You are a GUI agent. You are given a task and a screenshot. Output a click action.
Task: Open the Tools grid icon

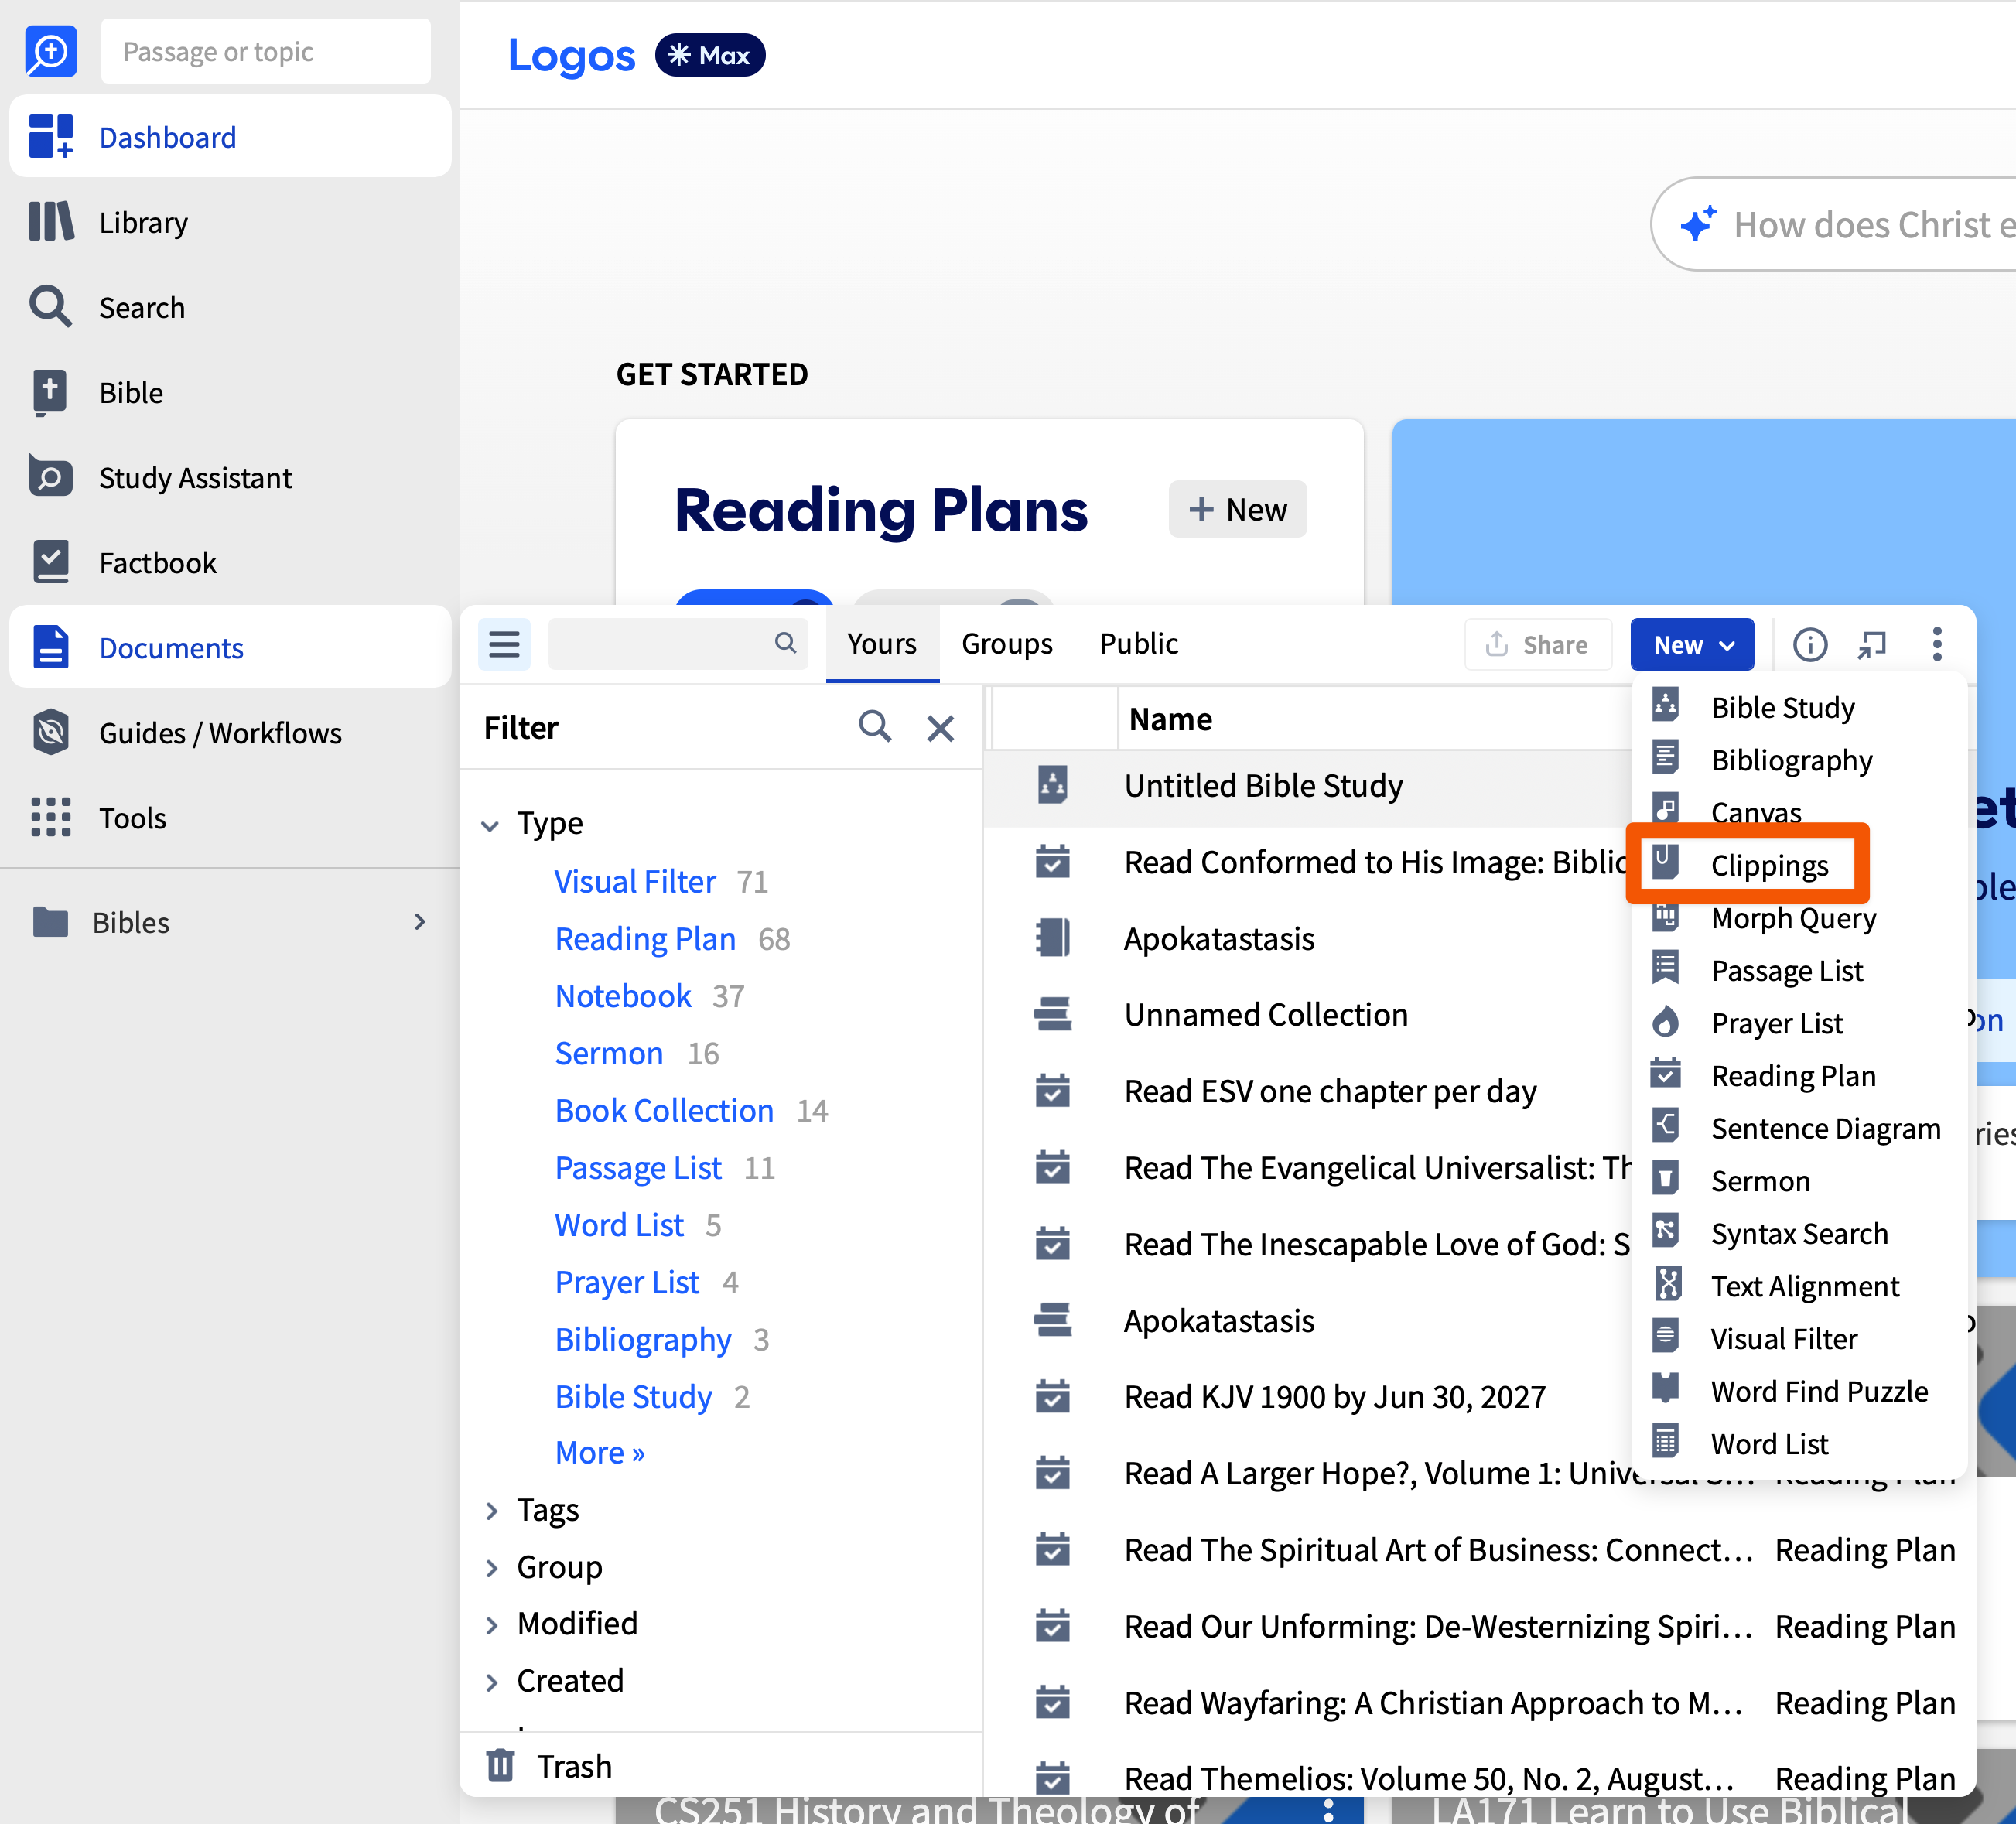[51, 817]
